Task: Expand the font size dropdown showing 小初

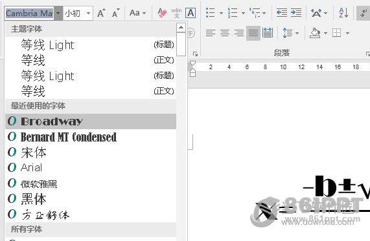Action: click(88, 13)
